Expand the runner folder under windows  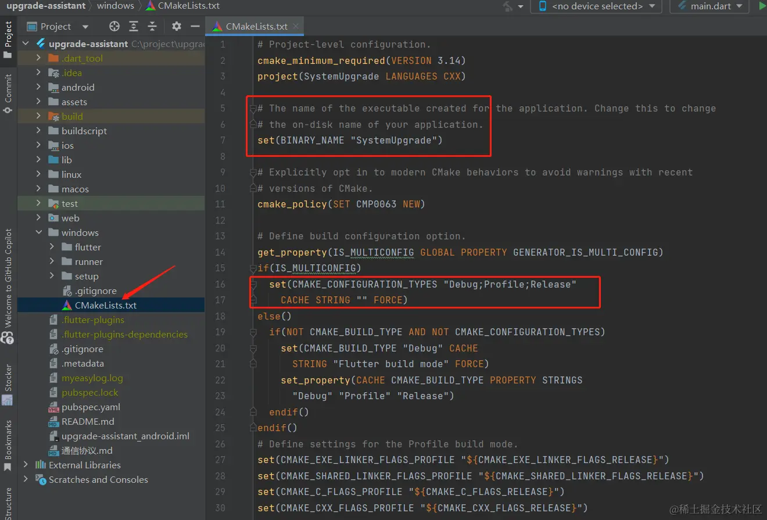coord(52,261)
